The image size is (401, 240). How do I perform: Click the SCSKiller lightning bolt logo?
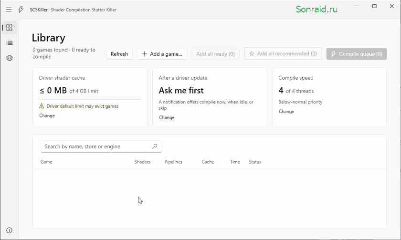(21, 10)
